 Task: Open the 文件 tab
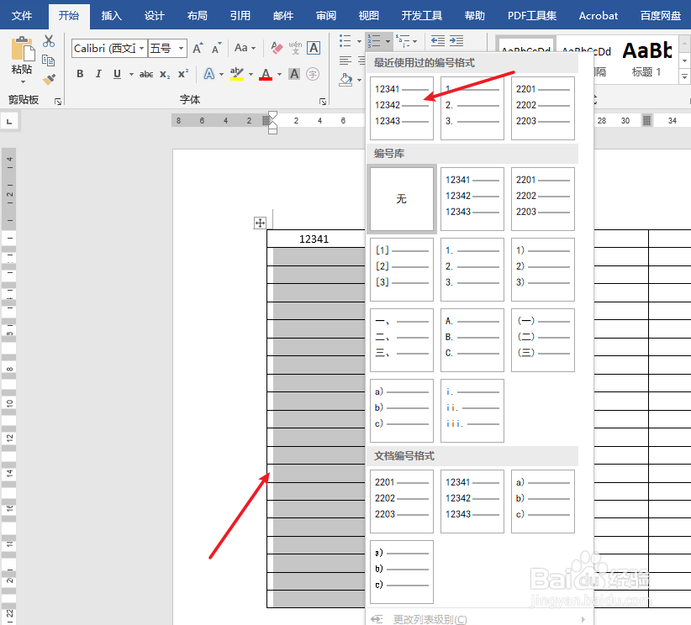(x=22, y=16)
